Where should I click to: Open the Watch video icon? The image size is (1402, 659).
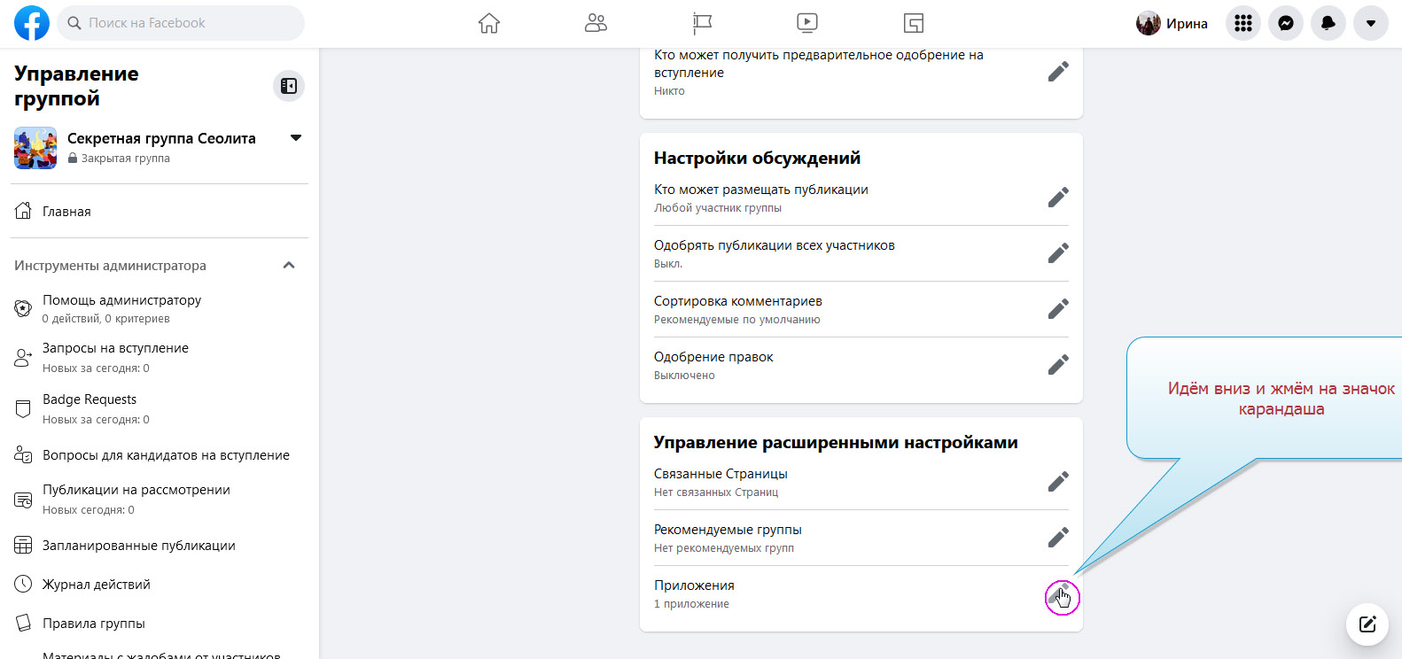pyautogui.click(x=806, y=23)
